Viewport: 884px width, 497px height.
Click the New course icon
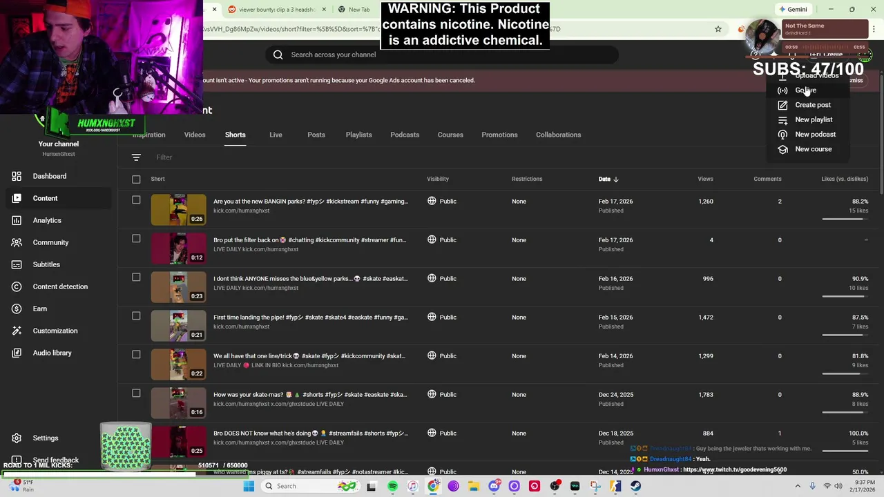(x=782, y=149)
